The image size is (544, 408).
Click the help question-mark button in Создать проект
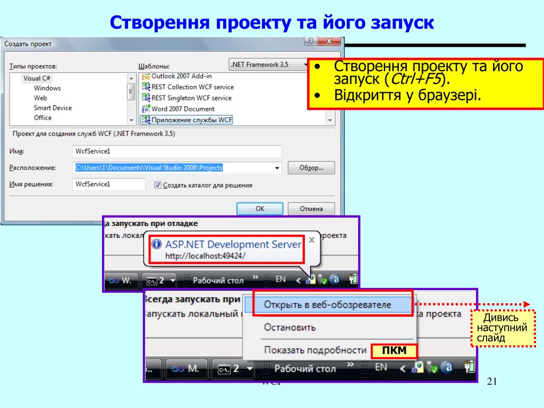click(x=310, y=41)
